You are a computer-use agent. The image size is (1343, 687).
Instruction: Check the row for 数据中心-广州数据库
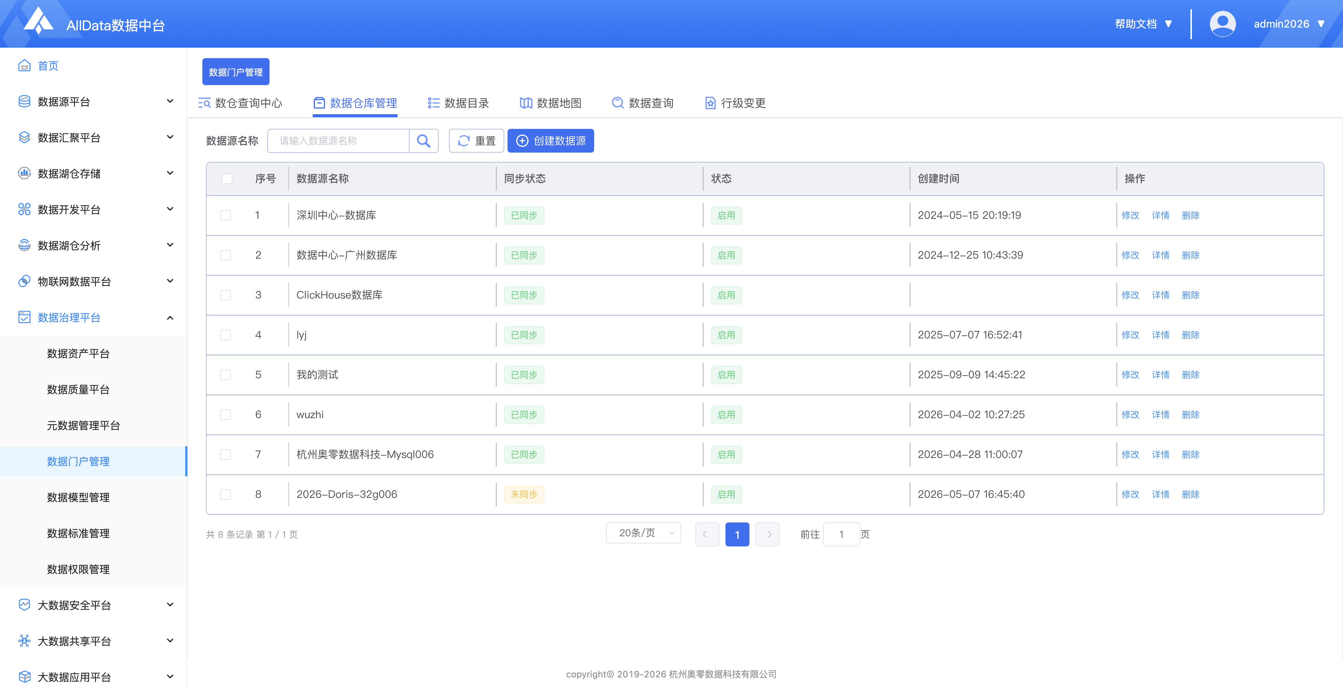(225, 255)
